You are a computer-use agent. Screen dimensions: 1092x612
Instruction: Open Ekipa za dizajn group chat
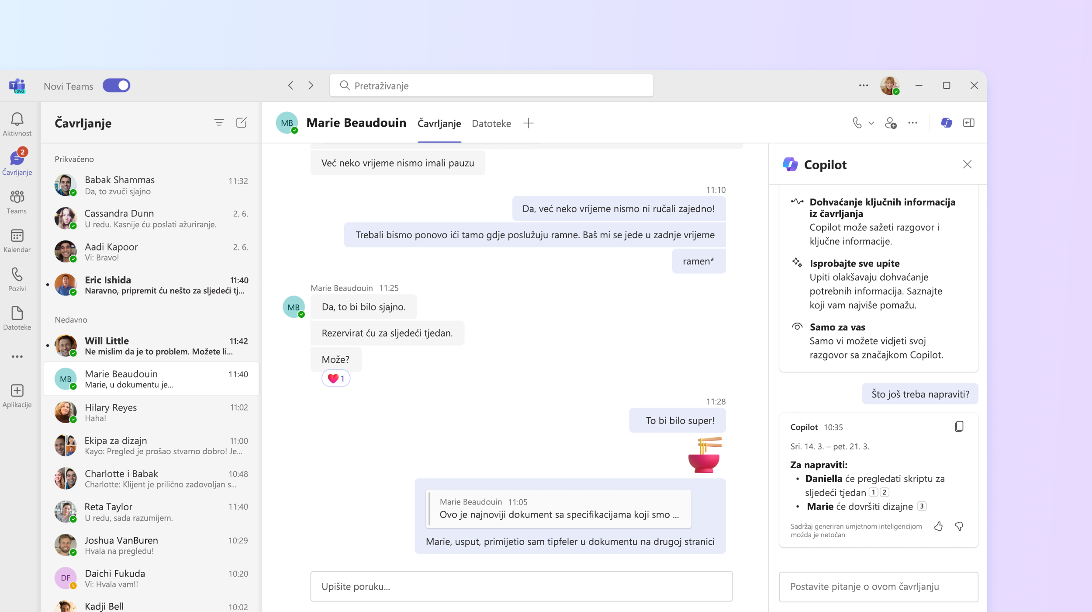(x=151, y=445)
